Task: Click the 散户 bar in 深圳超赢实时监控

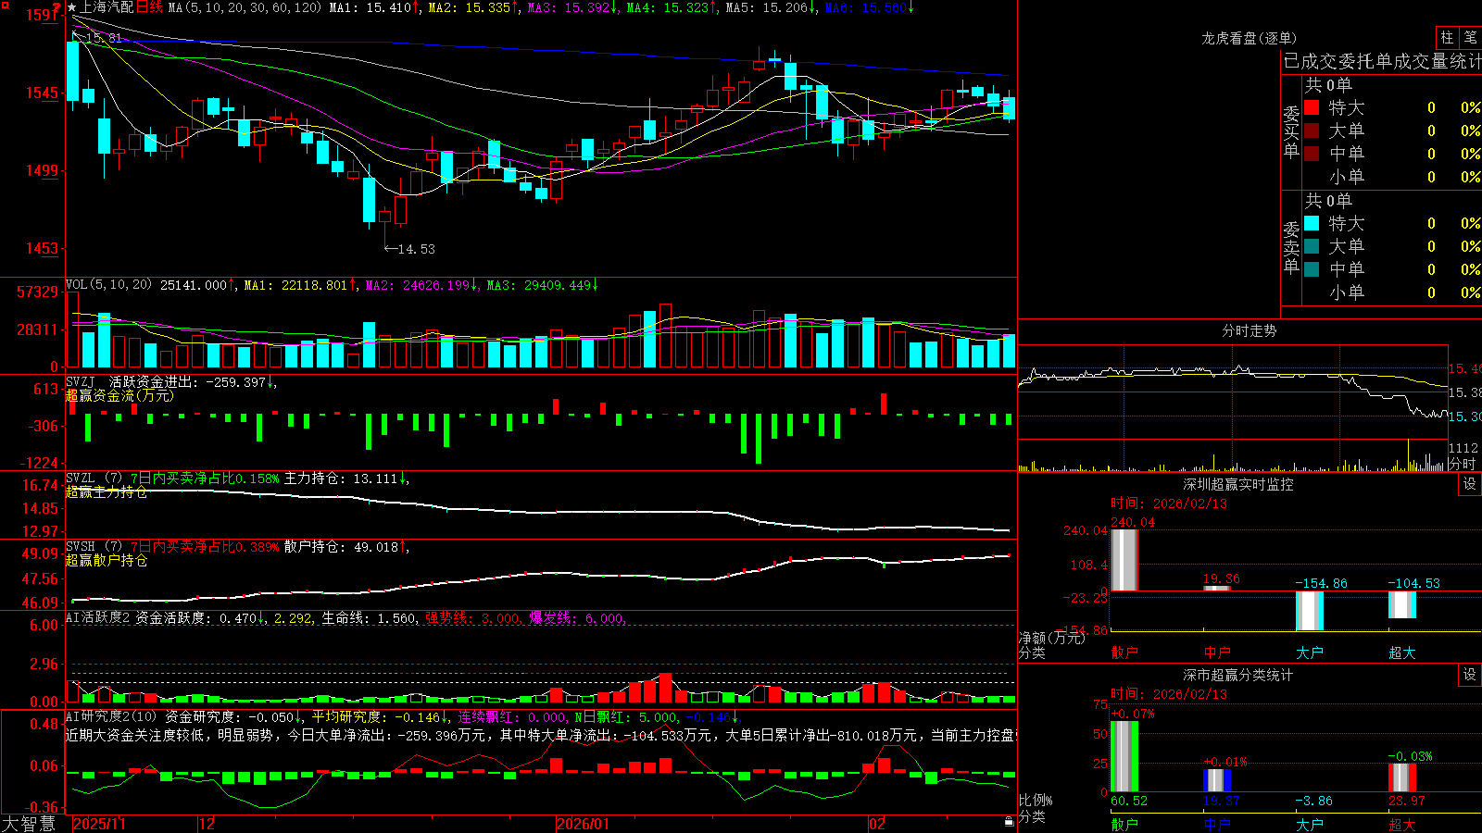Action: (1124, 559)
